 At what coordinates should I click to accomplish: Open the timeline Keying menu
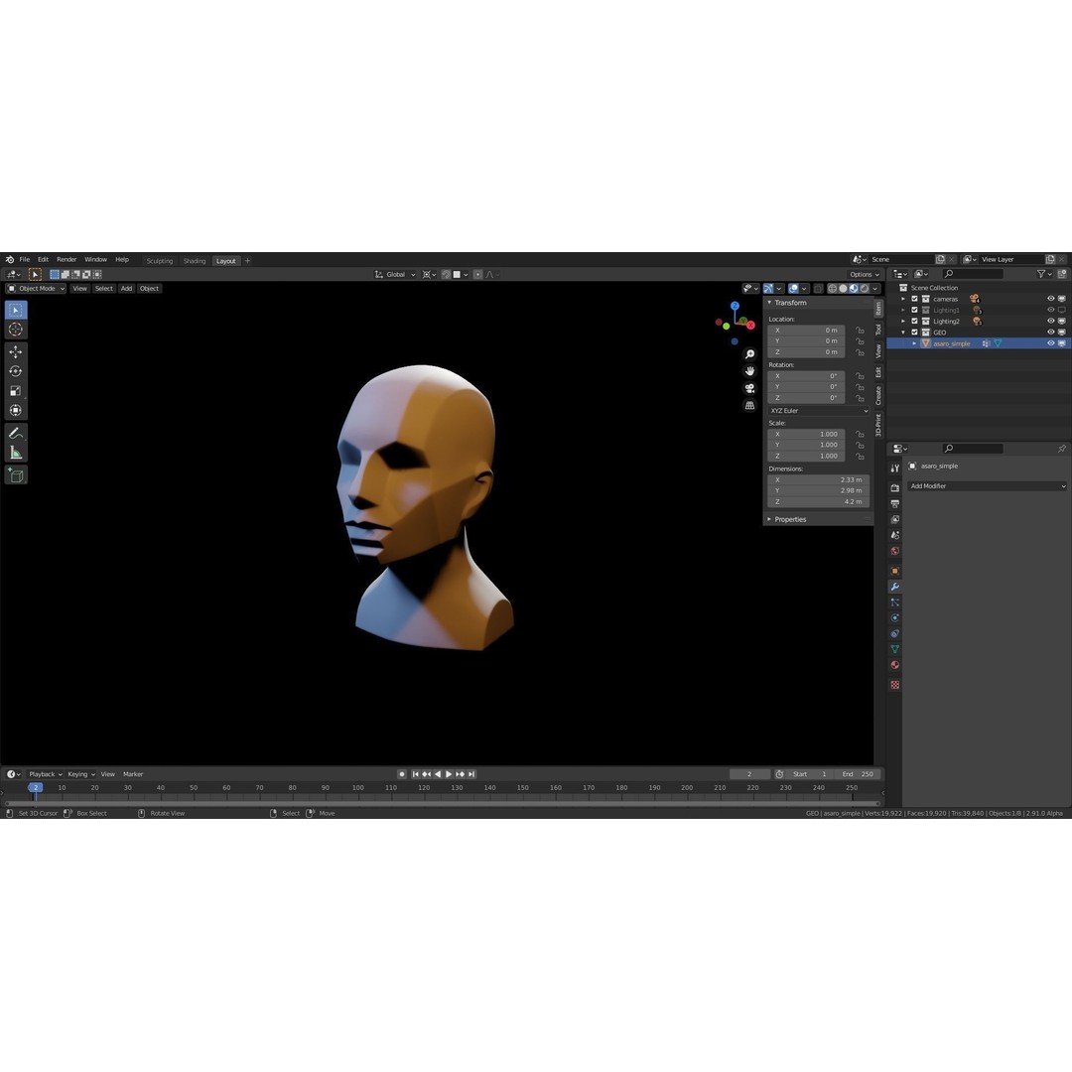pos(80,774)
